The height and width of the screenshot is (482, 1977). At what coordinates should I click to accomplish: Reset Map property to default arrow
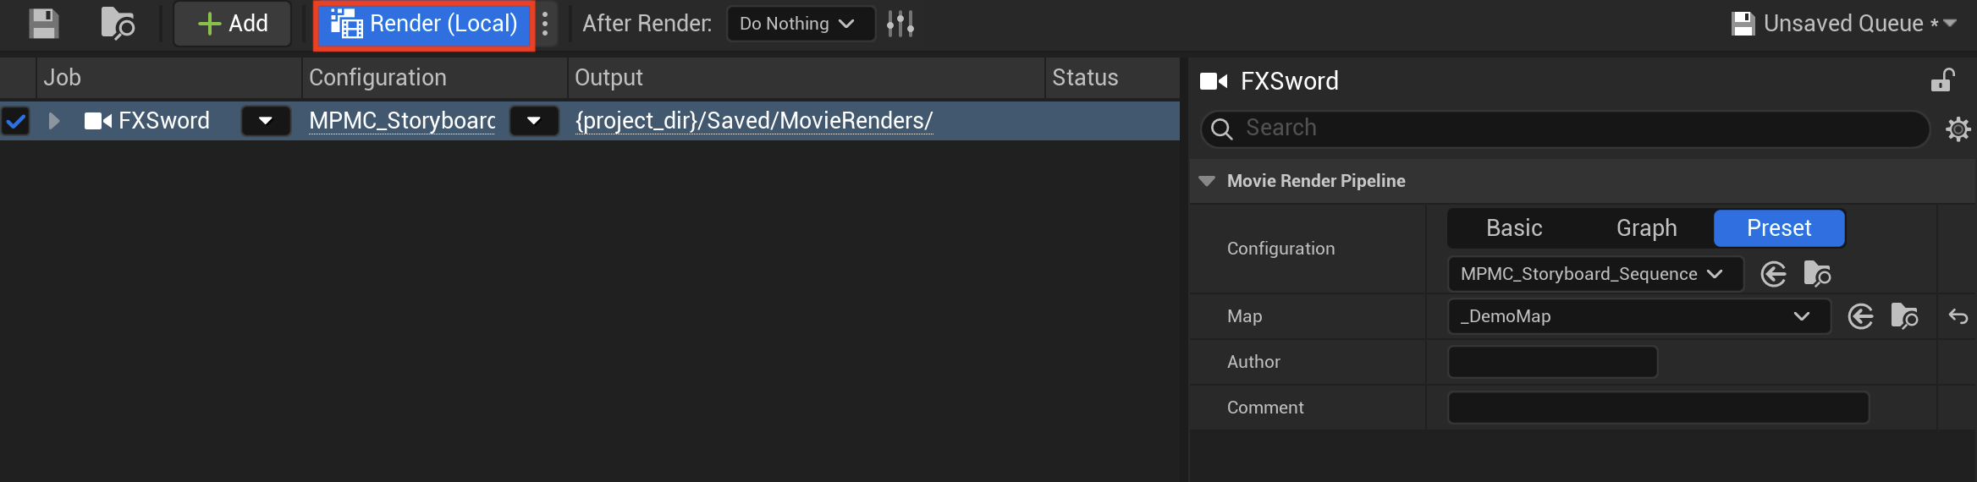point(1958,316)
